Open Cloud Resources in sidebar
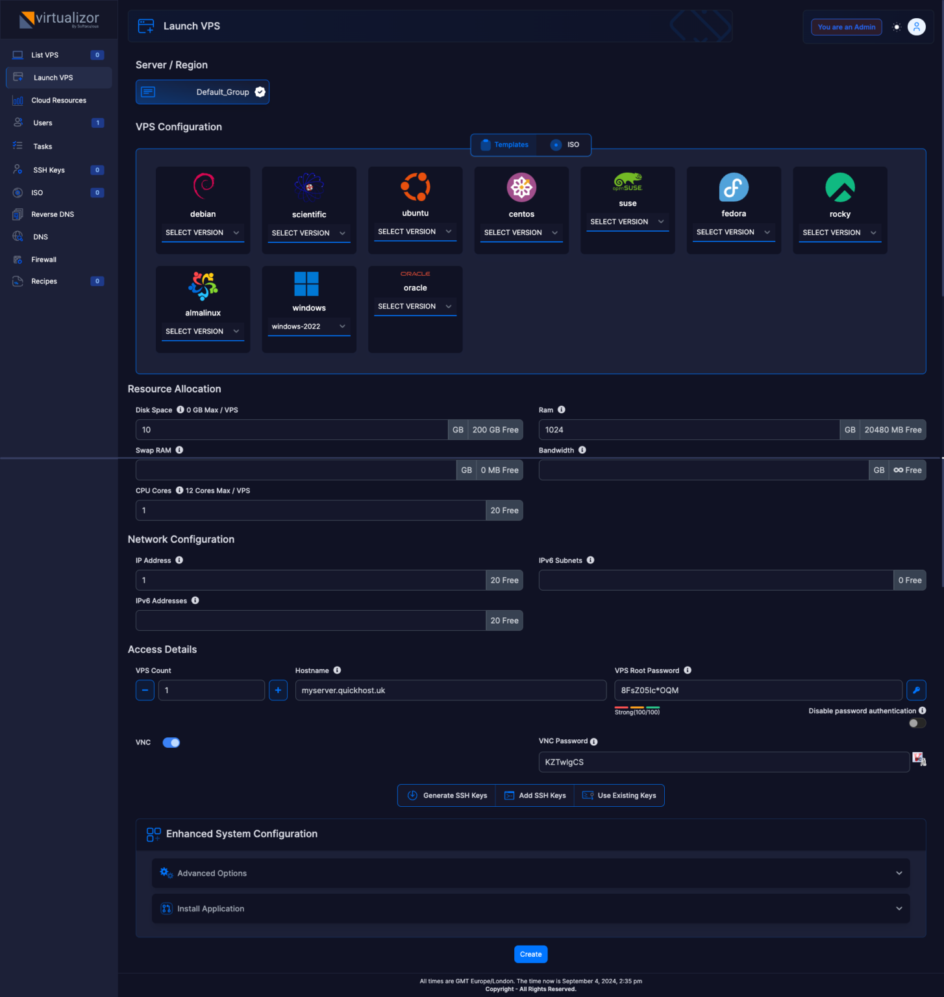The height and width of the screenshot is (997, 944). point(58,101)
